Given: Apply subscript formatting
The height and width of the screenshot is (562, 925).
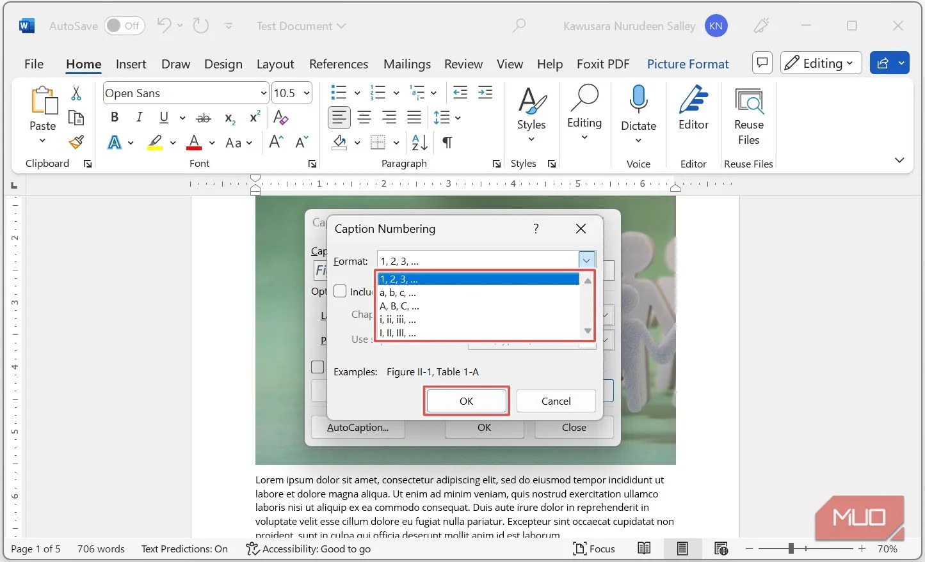Looking at the screenshot, I should coord(228,118).
